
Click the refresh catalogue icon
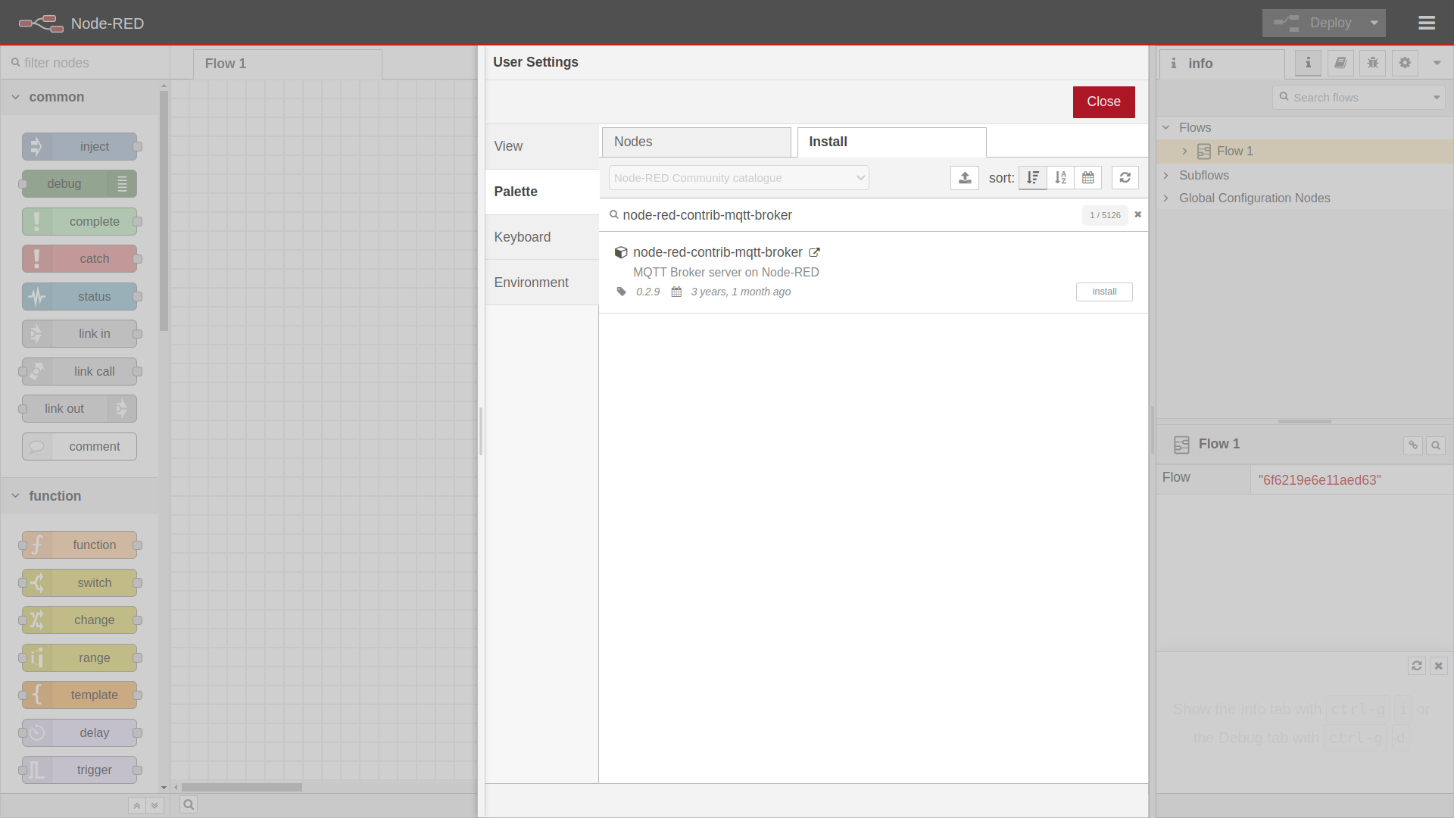click(1125, 178)
